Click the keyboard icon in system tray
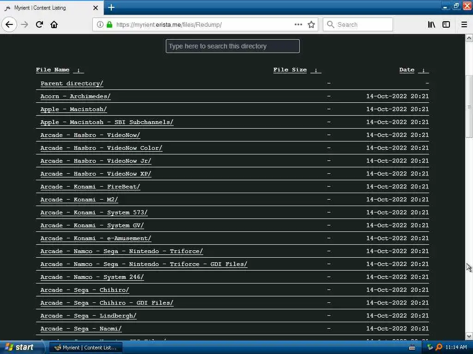Screen dimensions: 473x354 (x=412, y=348)
